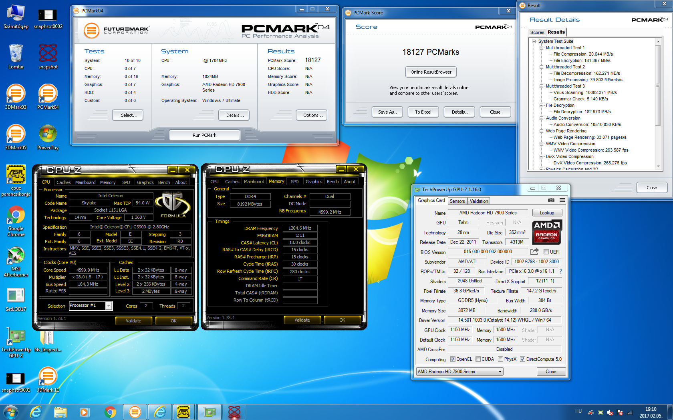Open the Windows Start button

coord(11,412)
